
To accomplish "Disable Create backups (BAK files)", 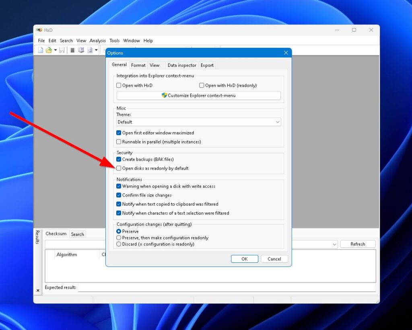I will [x=119, y=159].
